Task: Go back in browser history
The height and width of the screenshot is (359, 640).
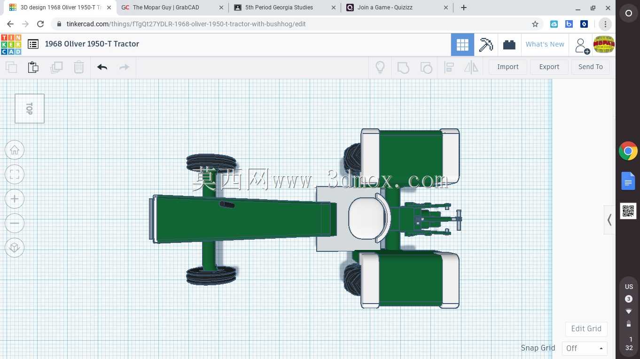Action: [x=10, y=24]
